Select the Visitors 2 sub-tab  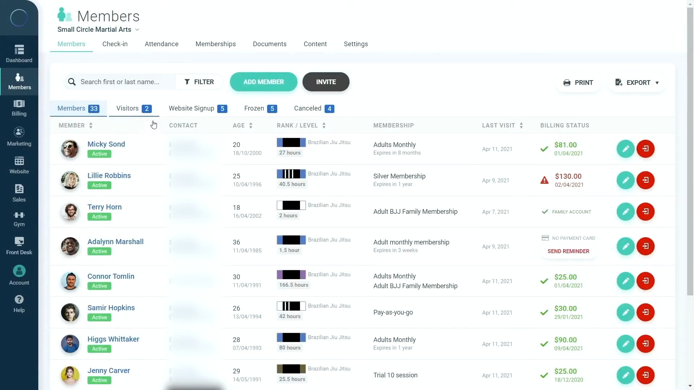tap(134, 108)
